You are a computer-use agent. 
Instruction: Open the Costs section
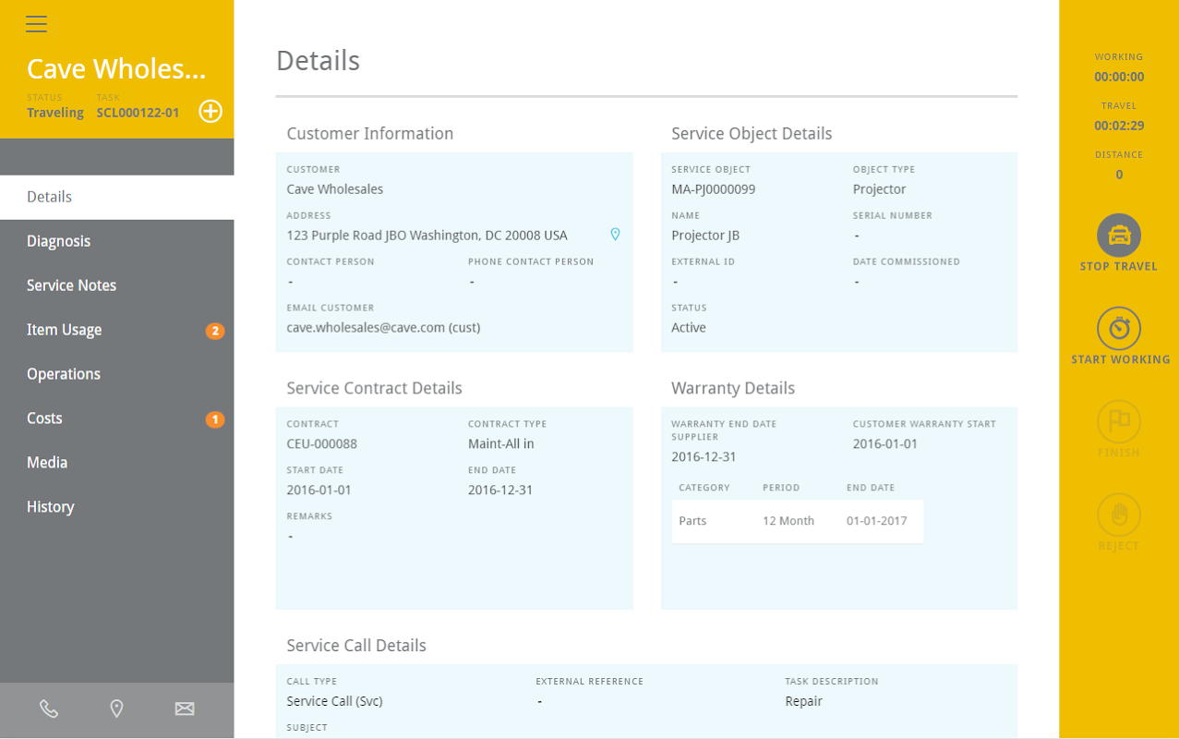point(45,418)
